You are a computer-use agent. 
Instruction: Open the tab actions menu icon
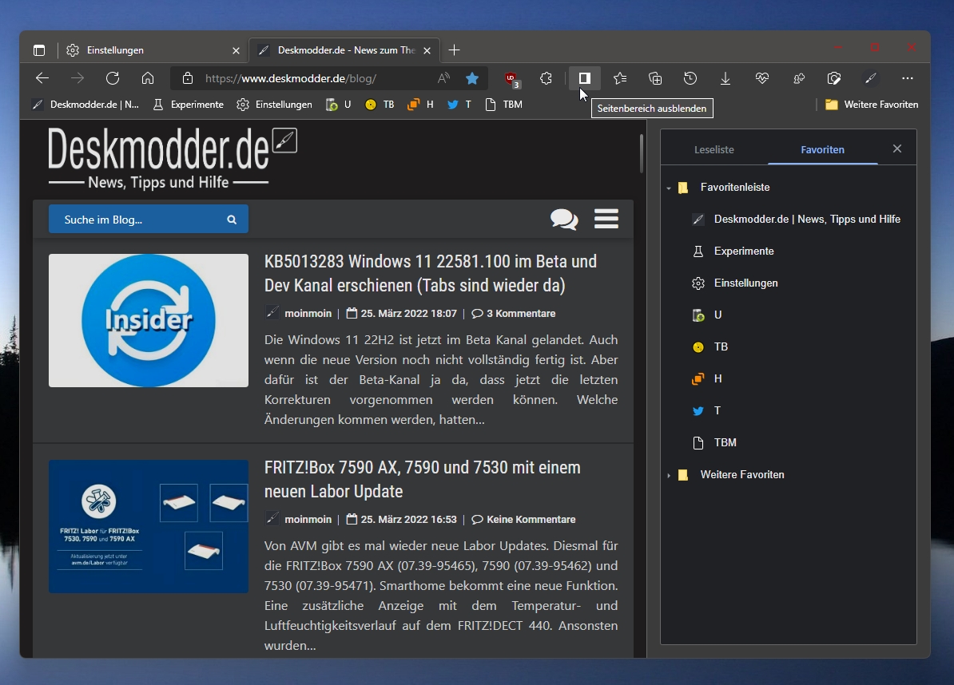click(x=39, y=50)
